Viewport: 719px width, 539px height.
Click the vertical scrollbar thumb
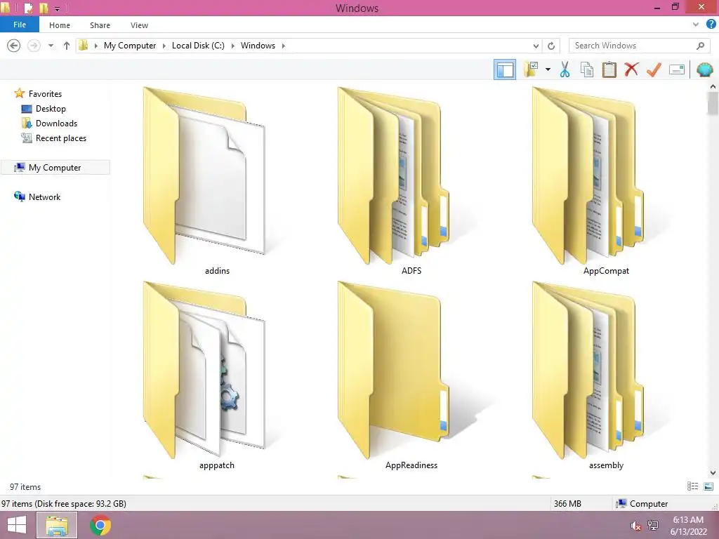[713, 103]
